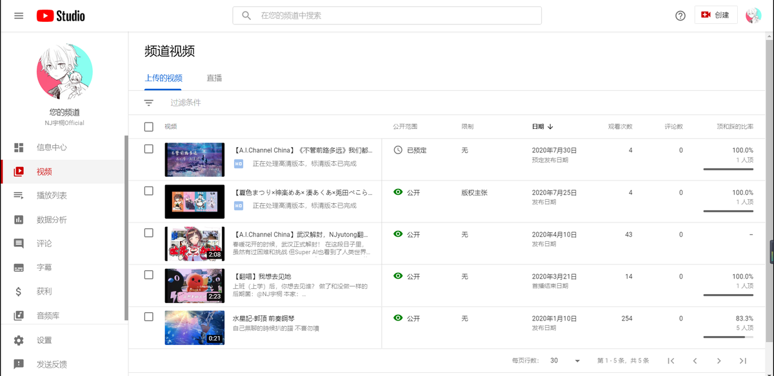The width and height of the screenshot is (774, 376).
Task: Click the 设置 gear icon
Action: point(19,341)
